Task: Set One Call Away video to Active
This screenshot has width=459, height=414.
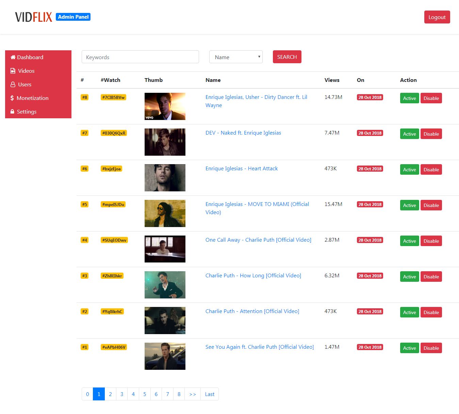Action: click(x=409, y=241)
